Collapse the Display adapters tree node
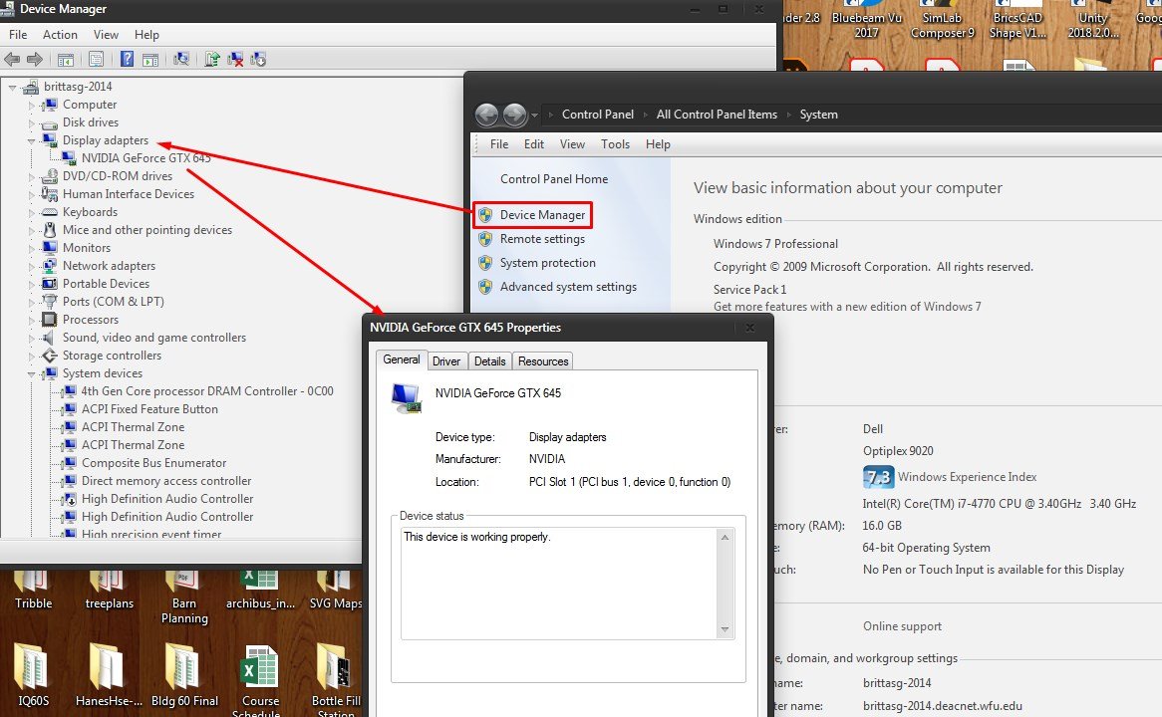The image size is (1162, 717). [31, 140]
